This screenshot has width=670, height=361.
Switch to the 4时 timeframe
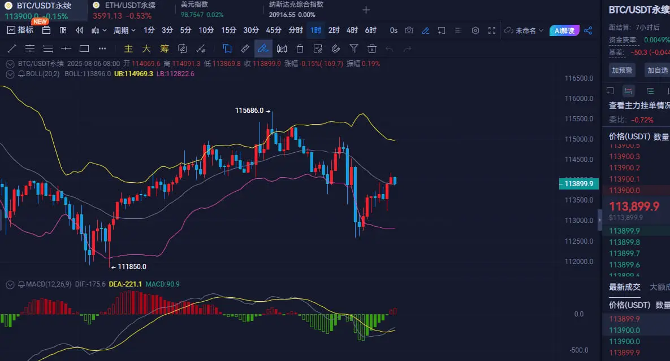pos(352,30)
